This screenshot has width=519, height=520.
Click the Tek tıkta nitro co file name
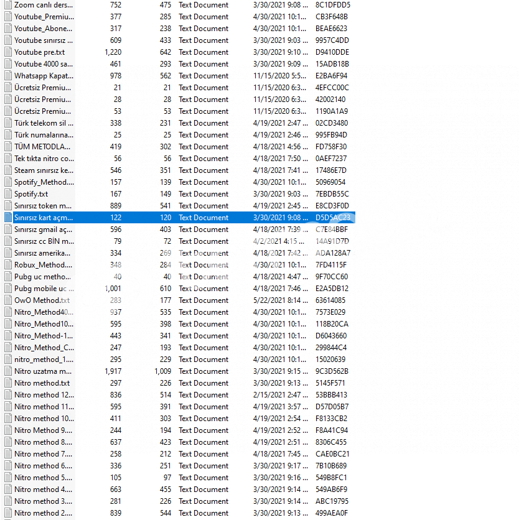(44, 159)
